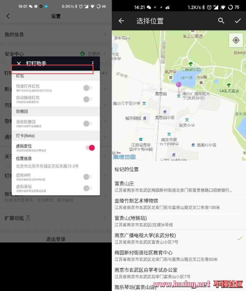Tap the 北京市东城区天坛东路72-2号 address
The height and width of the screenshot is (291, 246).
[47, 166]
